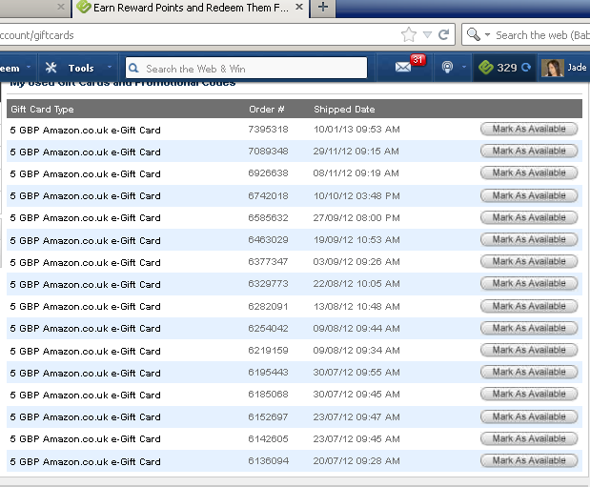Refresh the 329 points balance
This screenshot has width=590, height=487.
tap(526, 68)
